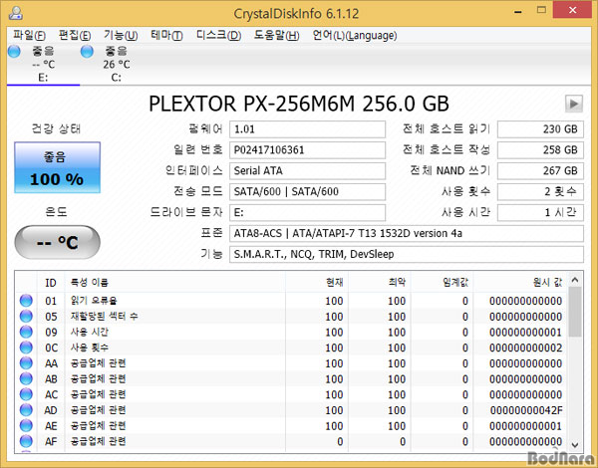Open the 파일(F) menu
Viewport: 598px width, 468px height.
click(29, 36)
